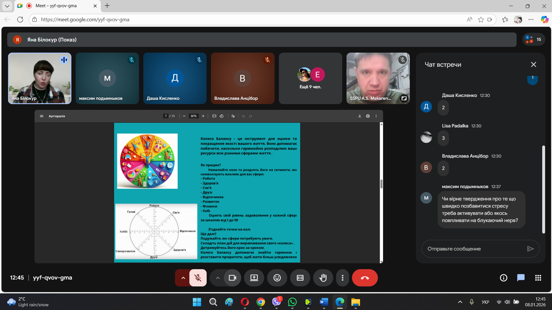Image resolution: width=552 pixels, height=310 pixels.
Task: Toggle the chat panel icon
Action: 521,278
